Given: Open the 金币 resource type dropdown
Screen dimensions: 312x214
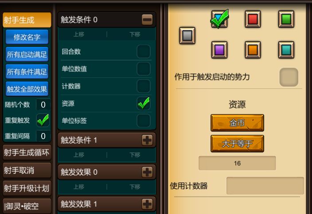Looking at the screenshot, I should click(x=237, y=122).
